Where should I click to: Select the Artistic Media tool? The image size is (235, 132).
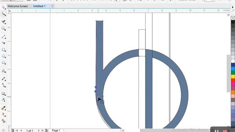coord(3,43)
